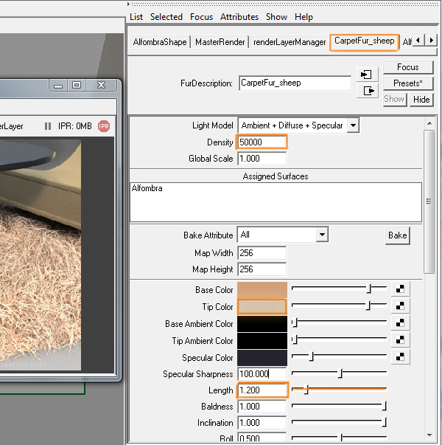The width and height of the screenshot is (442, 445).
Task: Click the Inclination value field
Action: click(262, 423)
